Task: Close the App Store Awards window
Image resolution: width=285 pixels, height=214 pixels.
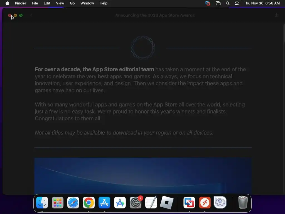Action: [x=10, y=16]
